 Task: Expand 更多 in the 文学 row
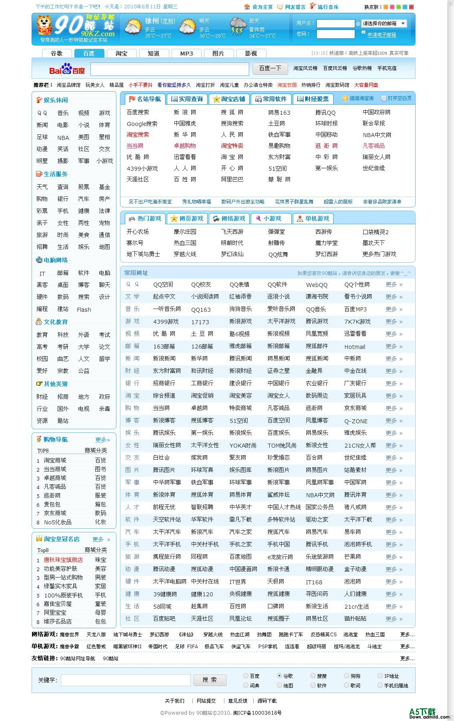(x=394, y=297)
